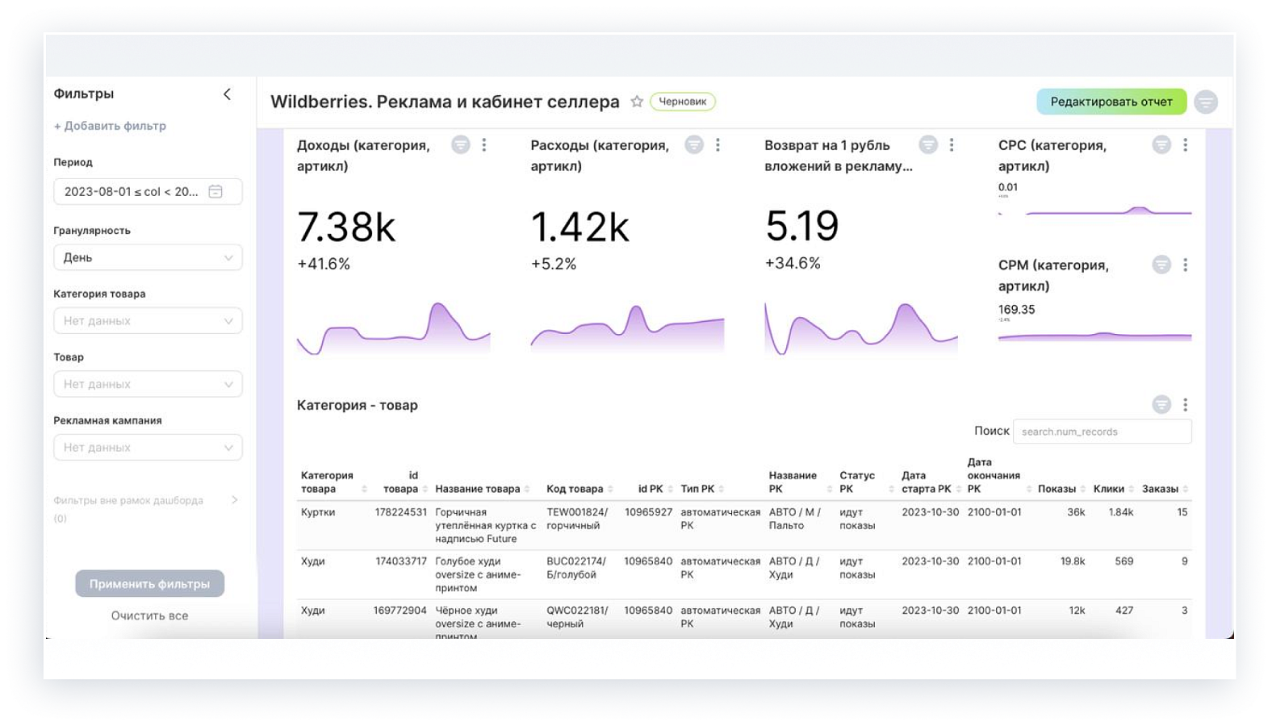Click the 36k Показы cell
Image resolution: width=1272 pixels, height=726 pixels.
[x=1076, y=512]
